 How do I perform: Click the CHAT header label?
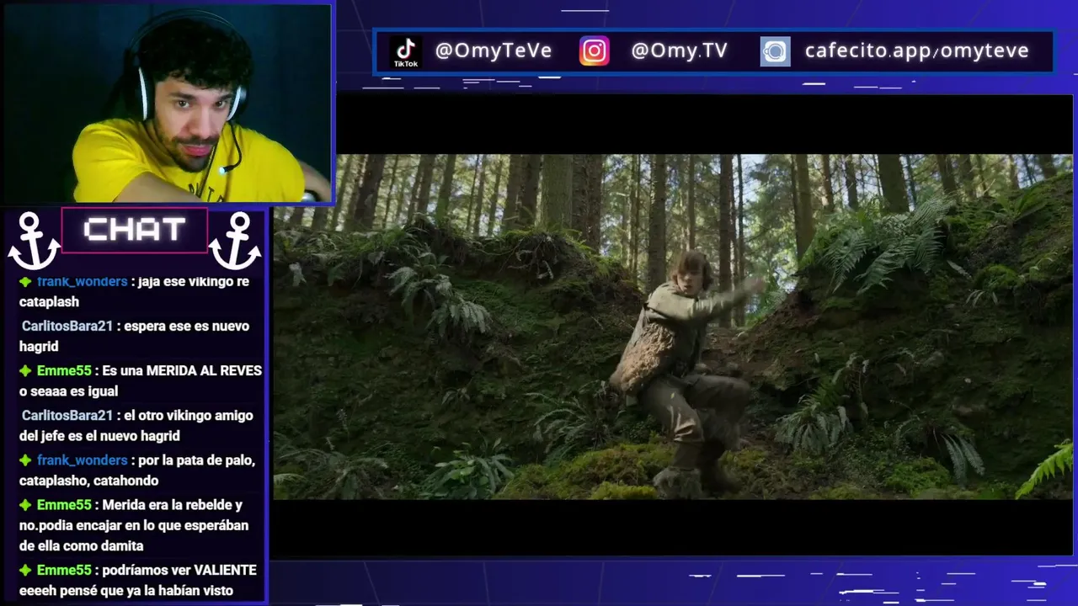pos(134,230)
